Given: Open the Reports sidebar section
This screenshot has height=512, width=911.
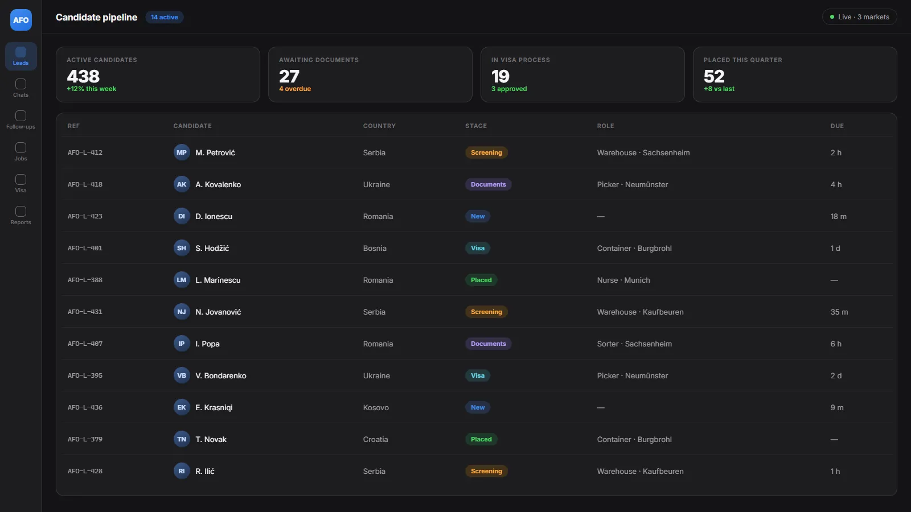Looking at the screenshot, I should (x=20, y=216).
